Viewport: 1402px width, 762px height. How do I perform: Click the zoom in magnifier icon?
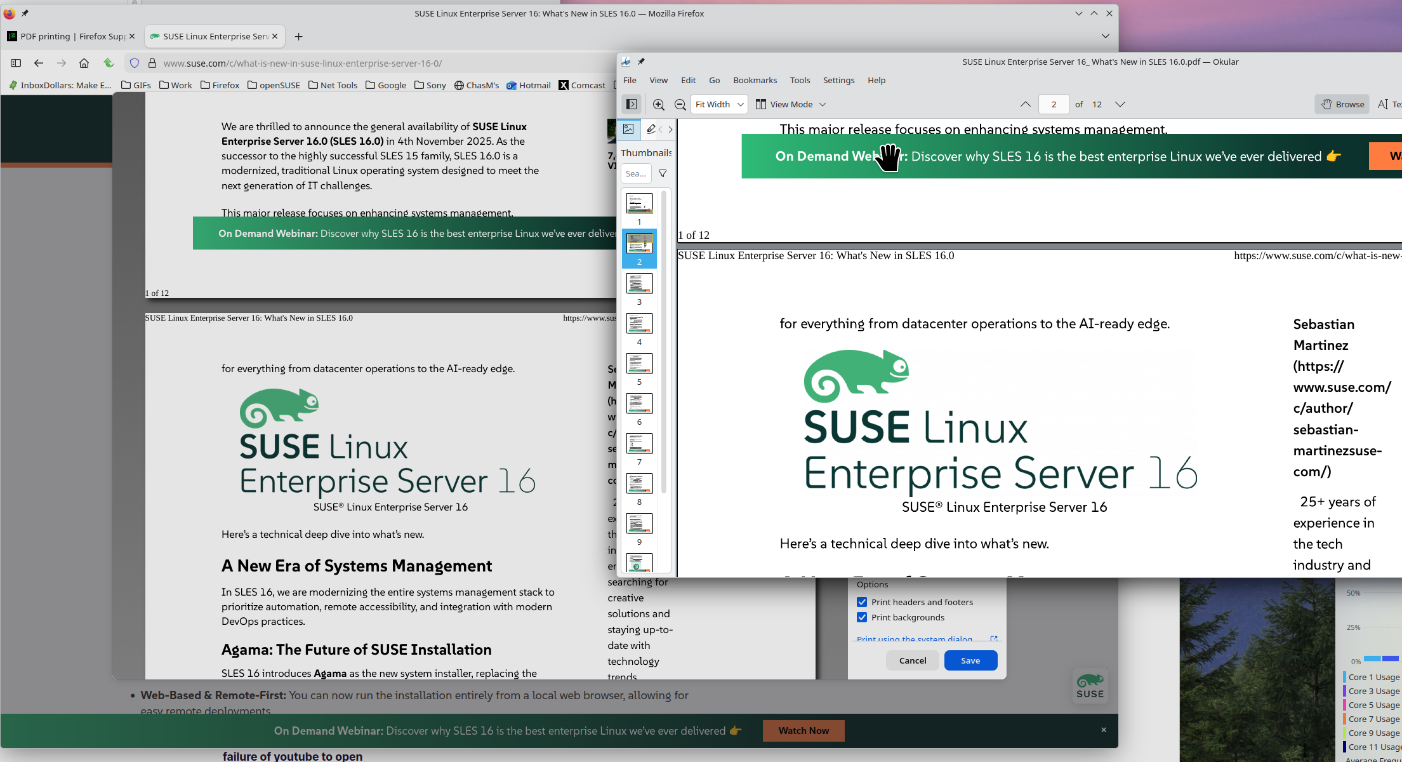(x=659, y=104)
